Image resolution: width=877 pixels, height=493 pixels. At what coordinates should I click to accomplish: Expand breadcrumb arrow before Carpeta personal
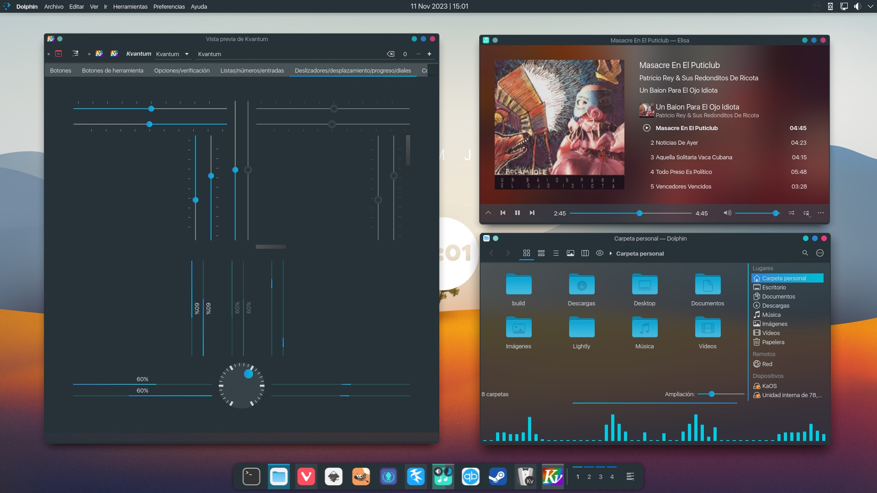[611, 253]
